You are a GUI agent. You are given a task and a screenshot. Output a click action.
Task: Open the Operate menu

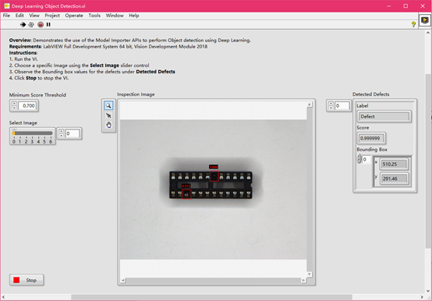pos(74,16)
